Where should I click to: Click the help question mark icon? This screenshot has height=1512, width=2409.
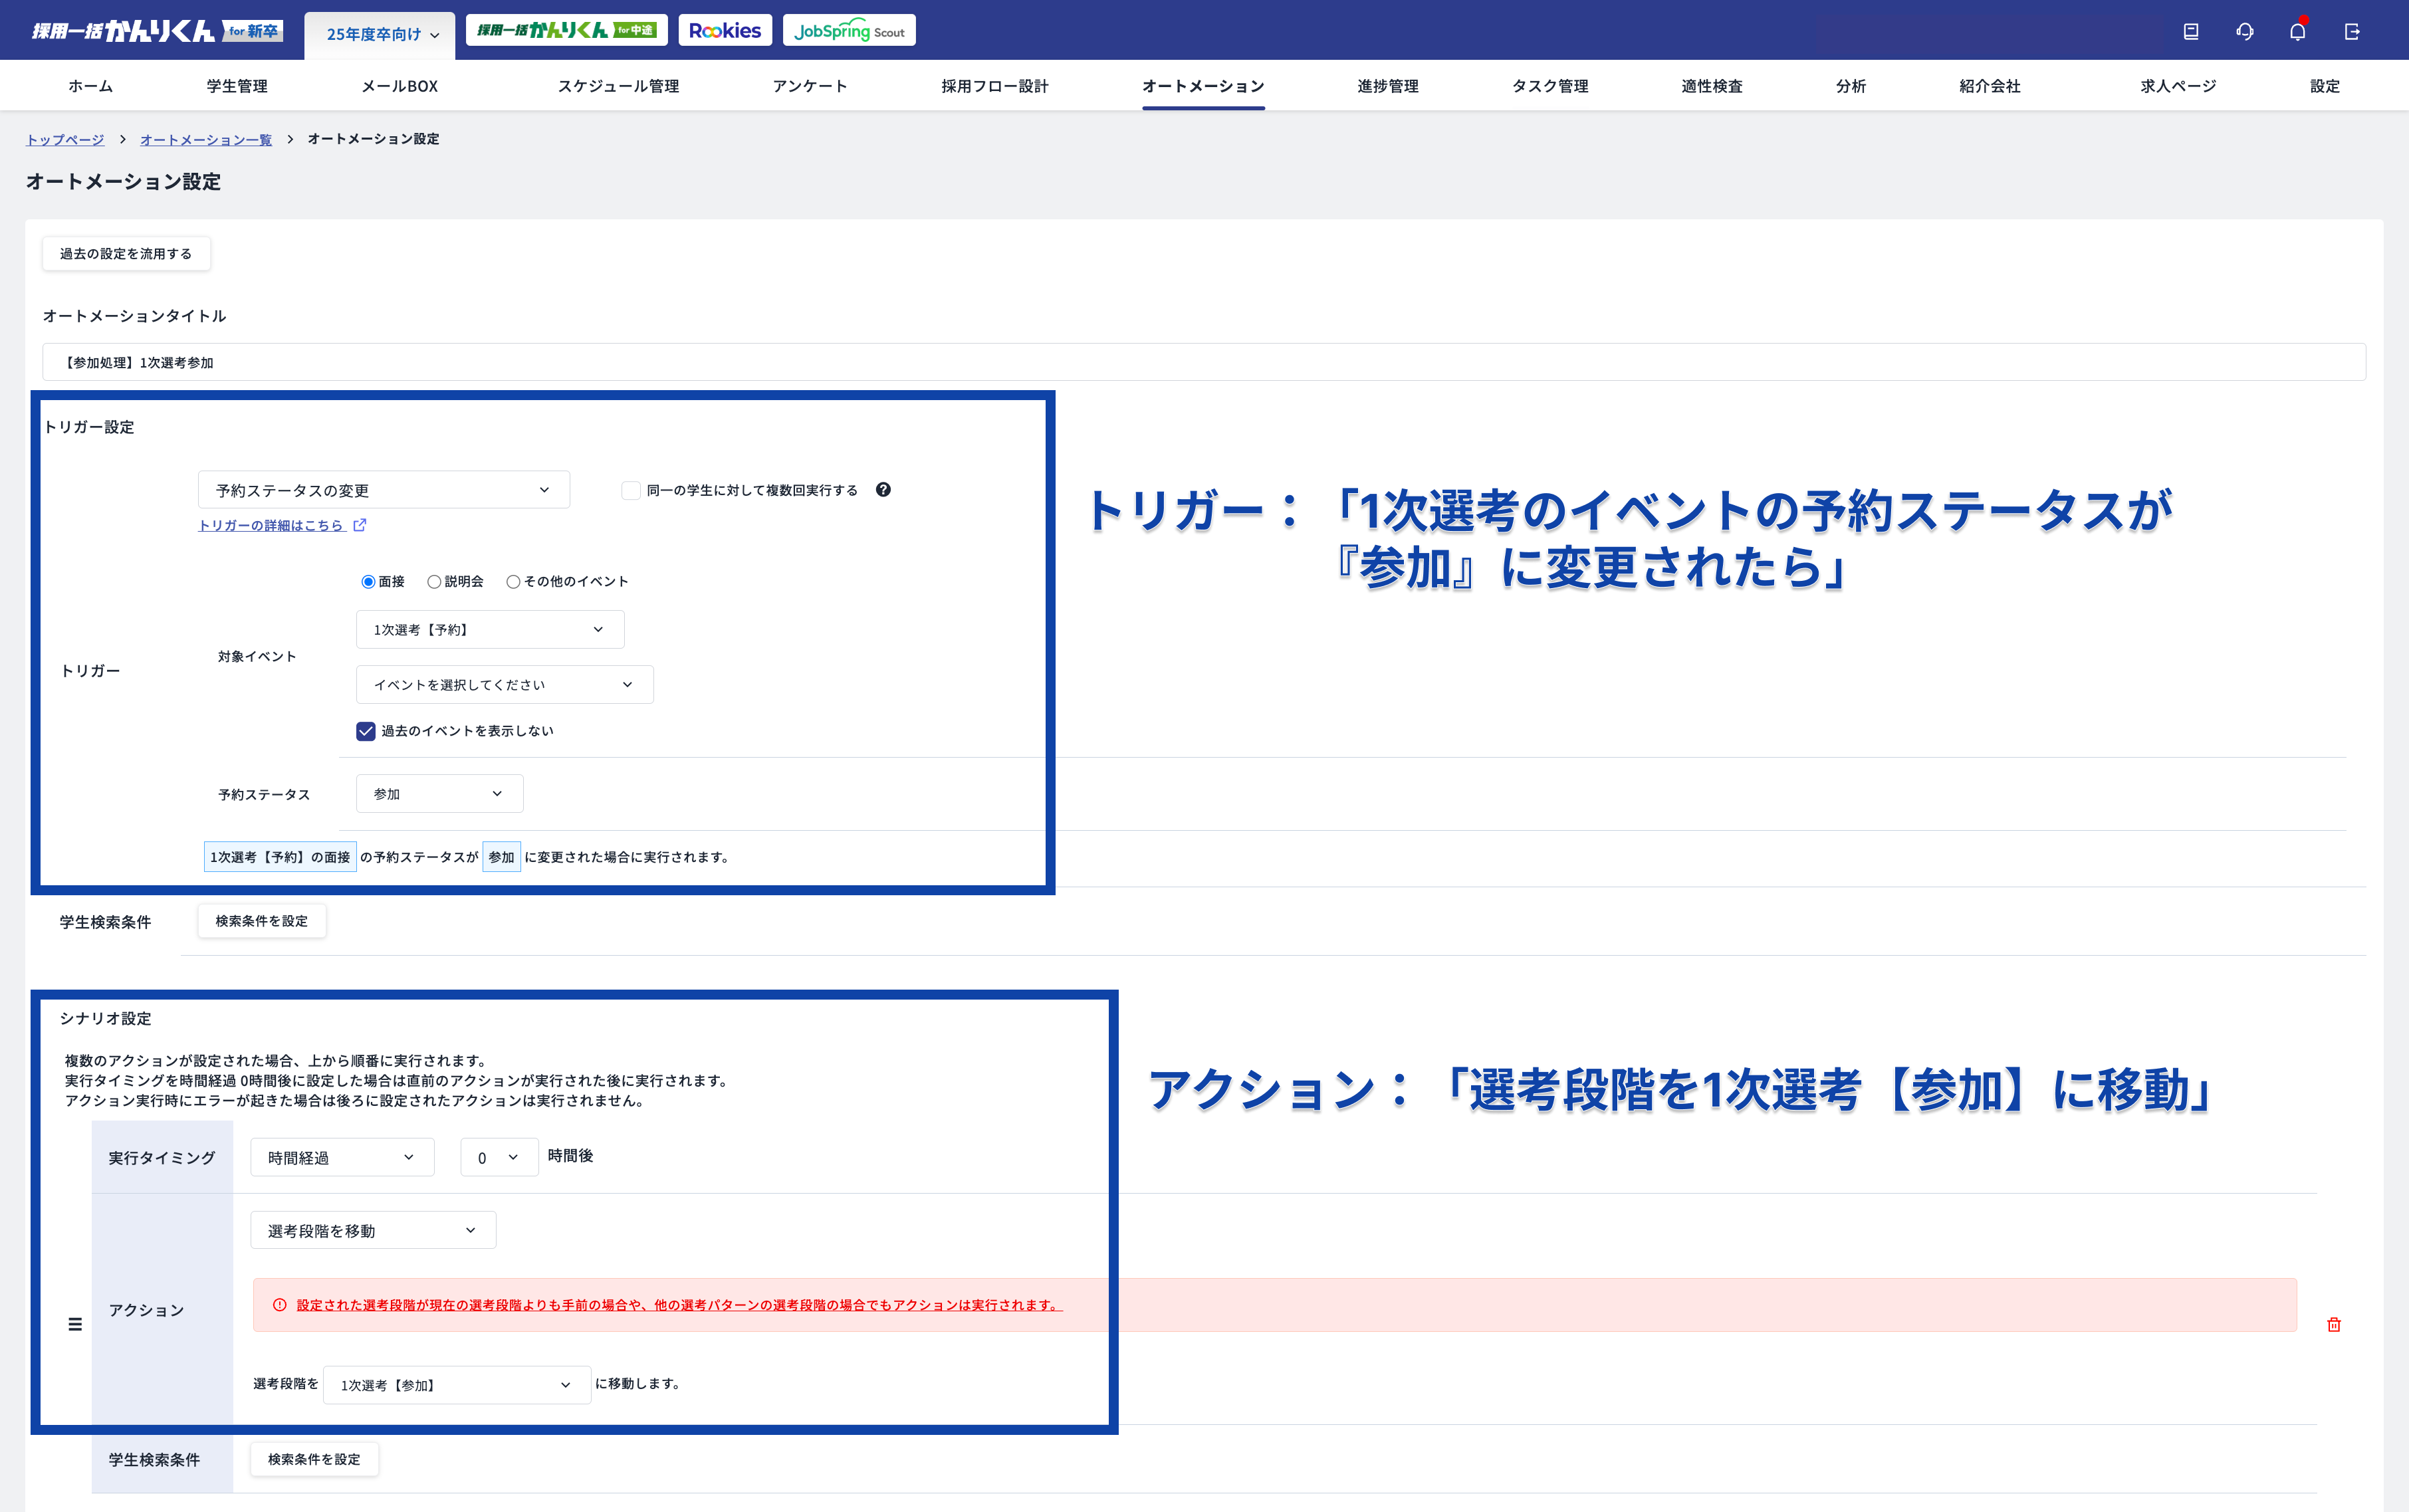tap(883, 489)
